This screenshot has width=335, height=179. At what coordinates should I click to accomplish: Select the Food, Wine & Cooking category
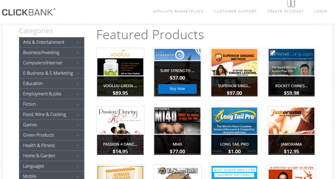click(51, 115)
